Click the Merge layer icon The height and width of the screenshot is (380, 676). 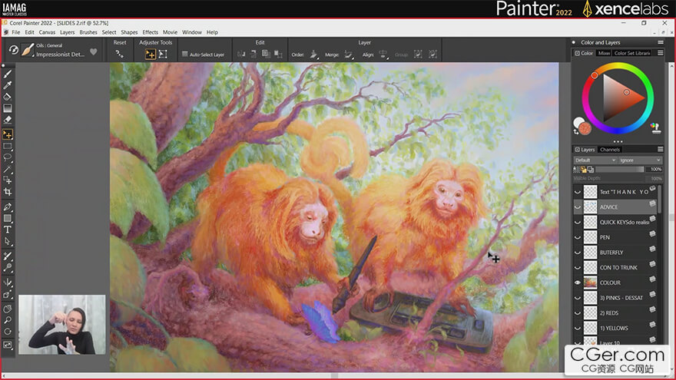349,55
